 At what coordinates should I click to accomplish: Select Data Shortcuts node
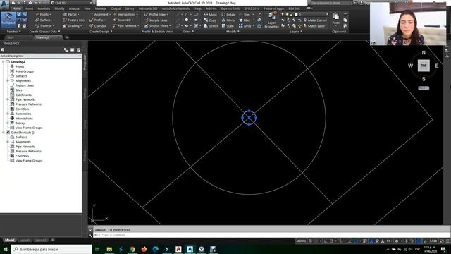coord(22,133)
